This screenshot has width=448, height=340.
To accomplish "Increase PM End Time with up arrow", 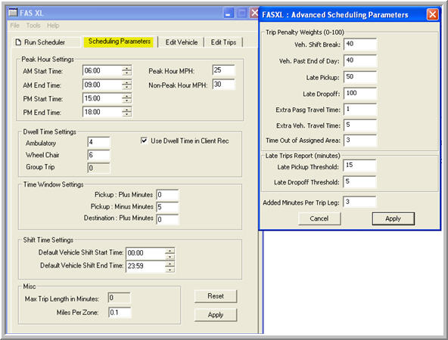I will 126,110.
